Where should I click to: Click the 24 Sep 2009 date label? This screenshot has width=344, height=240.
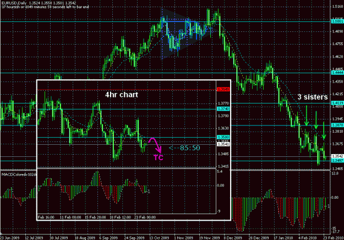click(134, 238)
